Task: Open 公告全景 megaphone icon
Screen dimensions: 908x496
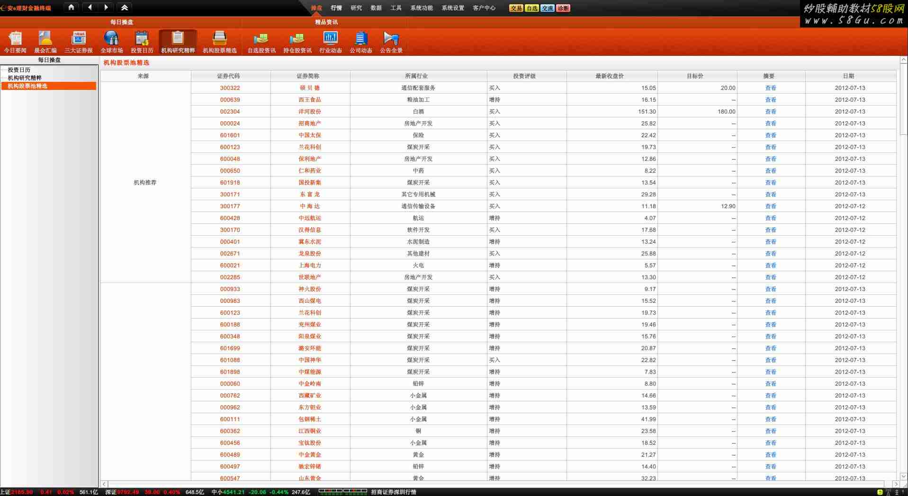Action: pos(391,42)
